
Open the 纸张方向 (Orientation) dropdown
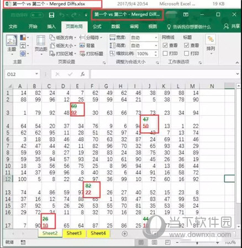tap(62, 37)
